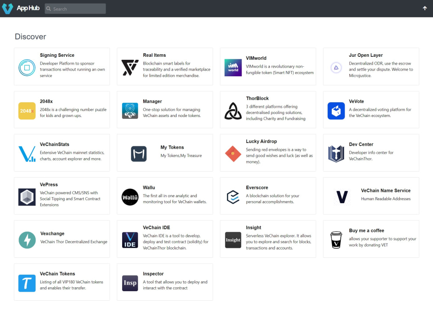This screenshot has height=325, width=433.
Task: Click the 2048x title
Action: pos(46,101)
